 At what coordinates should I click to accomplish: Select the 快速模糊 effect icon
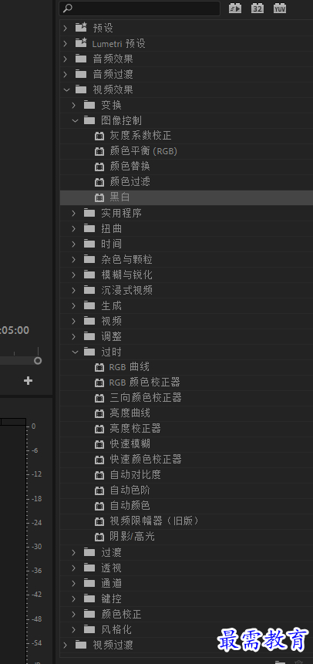[99, 444]
